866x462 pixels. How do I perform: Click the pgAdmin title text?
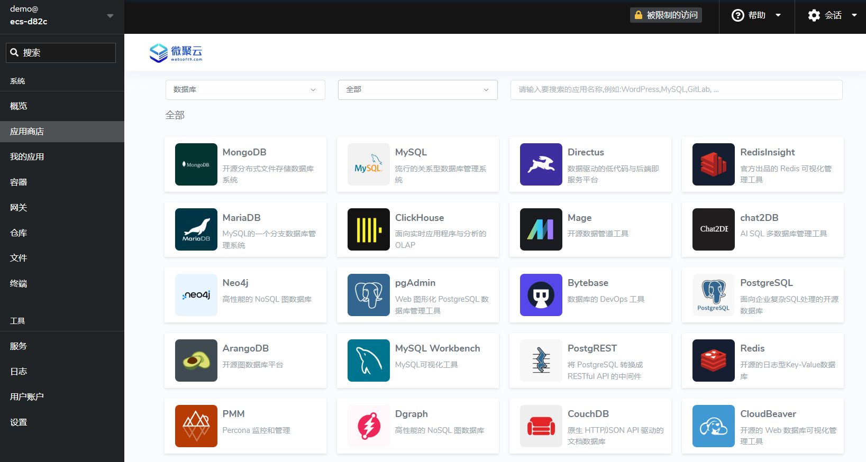click(x=415, y=283)
